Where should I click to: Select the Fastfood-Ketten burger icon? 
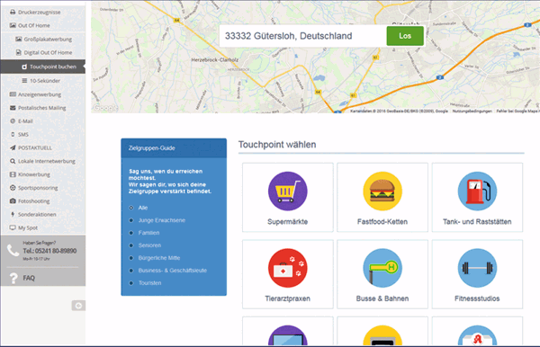coord(382,191)
